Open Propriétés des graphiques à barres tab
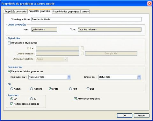The image size is (153, 121). 70,12
